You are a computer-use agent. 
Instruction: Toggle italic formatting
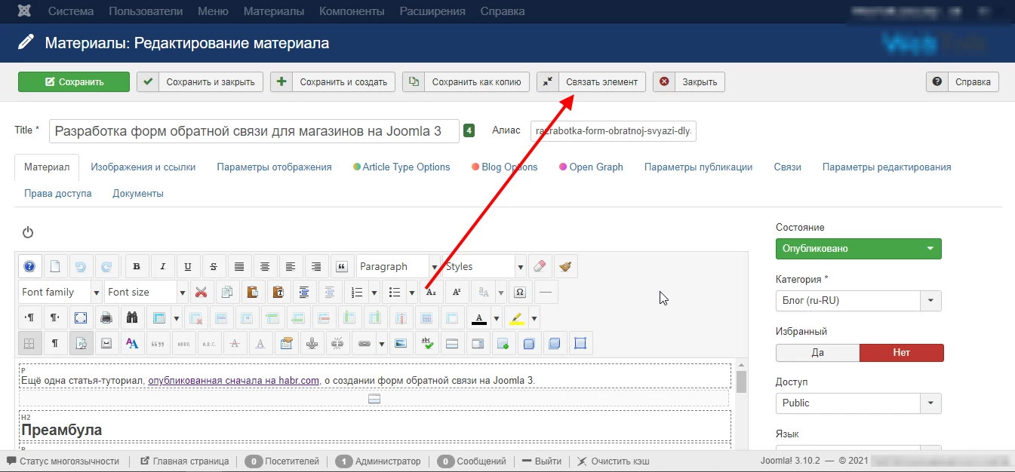coord(162,266)
